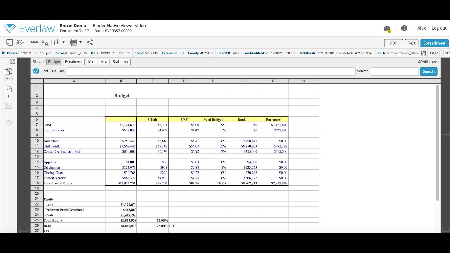Toggle the Grid checkbox

tap(36, 71)
